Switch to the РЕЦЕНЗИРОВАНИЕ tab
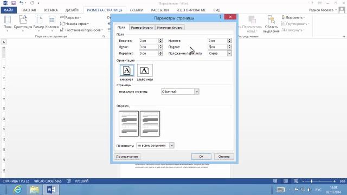This screenshot has width=347, height=195. tap(191, 10)
